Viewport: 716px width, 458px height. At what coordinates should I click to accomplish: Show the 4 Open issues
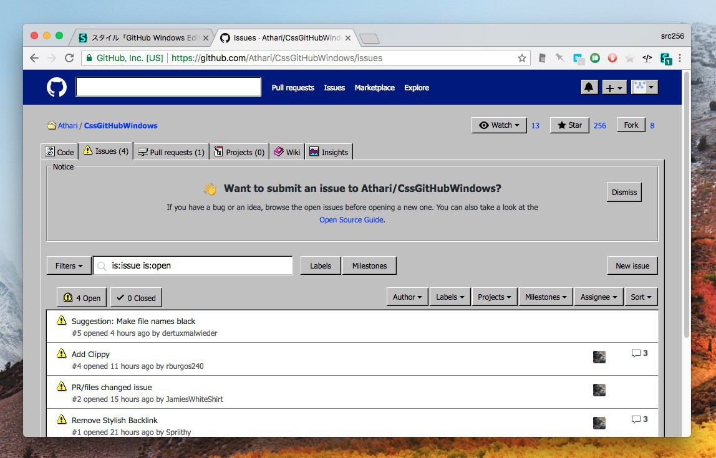pos(82,297)
